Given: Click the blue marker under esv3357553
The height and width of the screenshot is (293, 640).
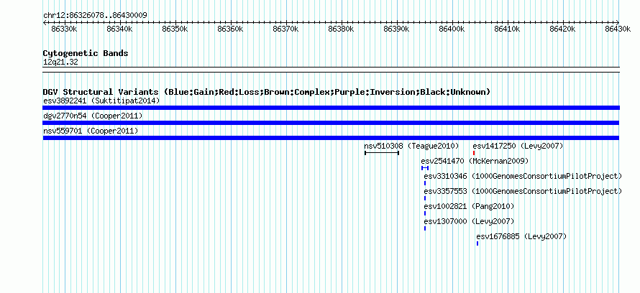Looking at the screenshot, I should pyautogui.click(x=425, y=198).
